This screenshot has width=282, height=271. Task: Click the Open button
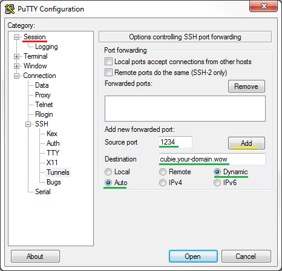tap(193, 256)
